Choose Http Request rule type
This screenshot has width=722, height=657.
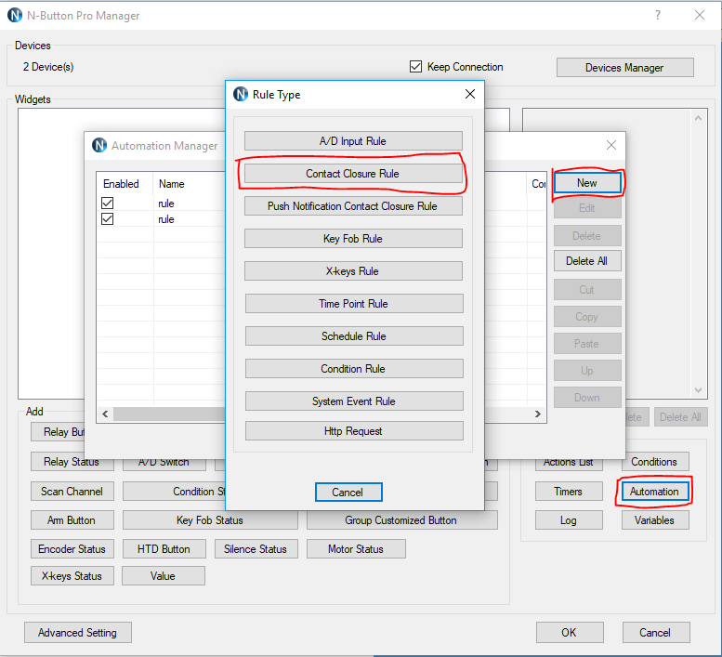point(354,431)
